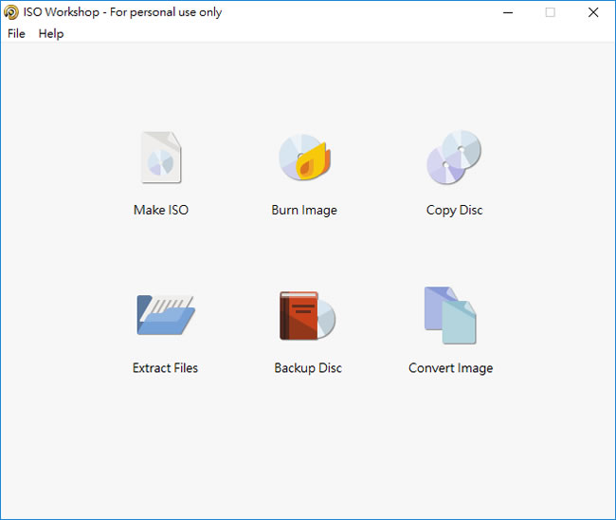Viewport: 616px width, 520px height.
Task: Click the "Make ISO" text label
Action: 161,210
